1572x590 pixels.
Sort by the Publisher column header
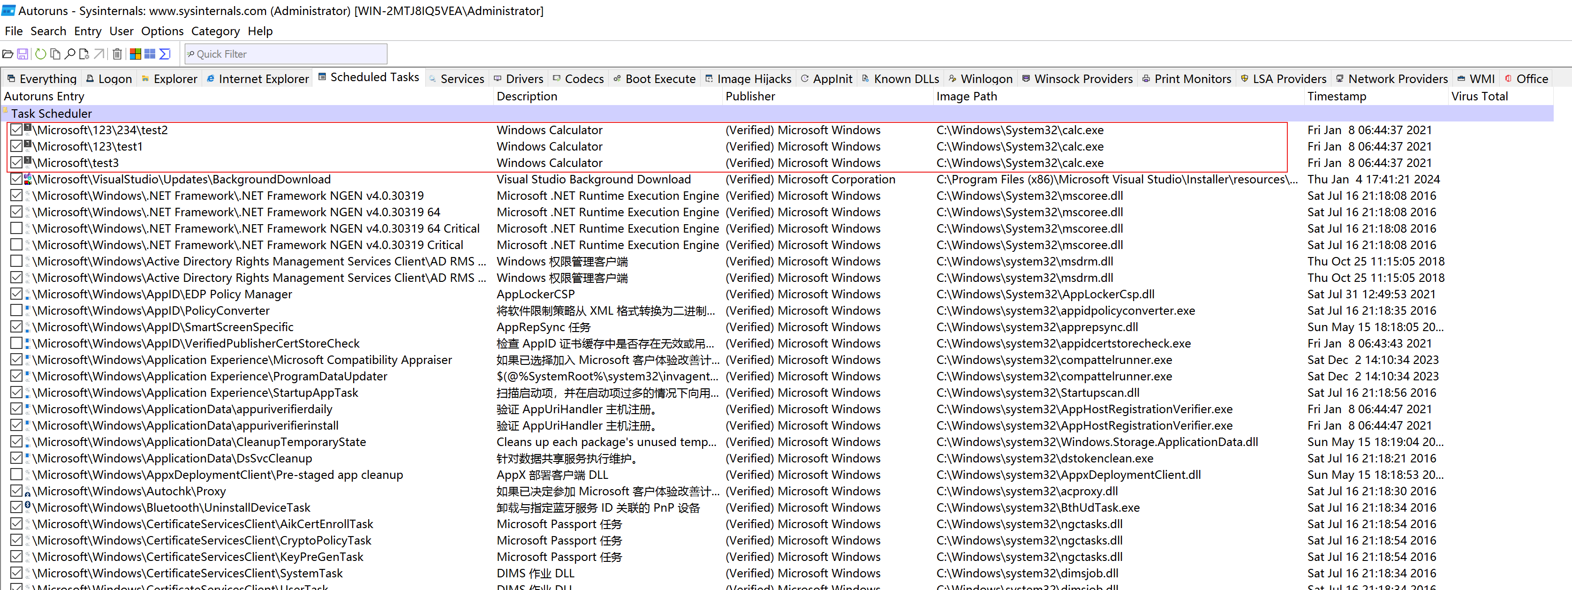[x=827, y=97]
